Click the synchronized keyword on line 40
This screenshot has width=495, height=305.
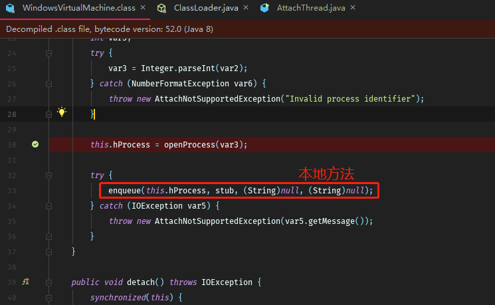pos(118,298)
